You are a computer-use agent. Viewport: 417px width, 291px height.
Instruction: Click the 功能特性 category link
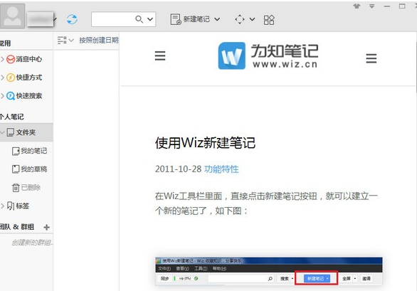click(x=221, y=169)
